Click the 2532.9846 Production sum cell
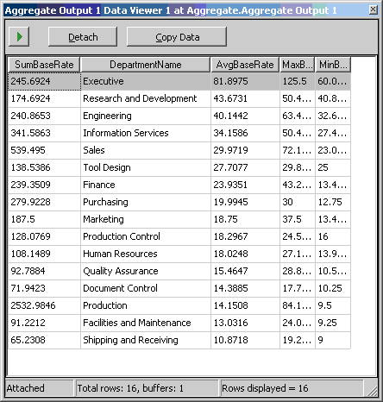Viewport: 383px width, 402px height. coord(44,305)
